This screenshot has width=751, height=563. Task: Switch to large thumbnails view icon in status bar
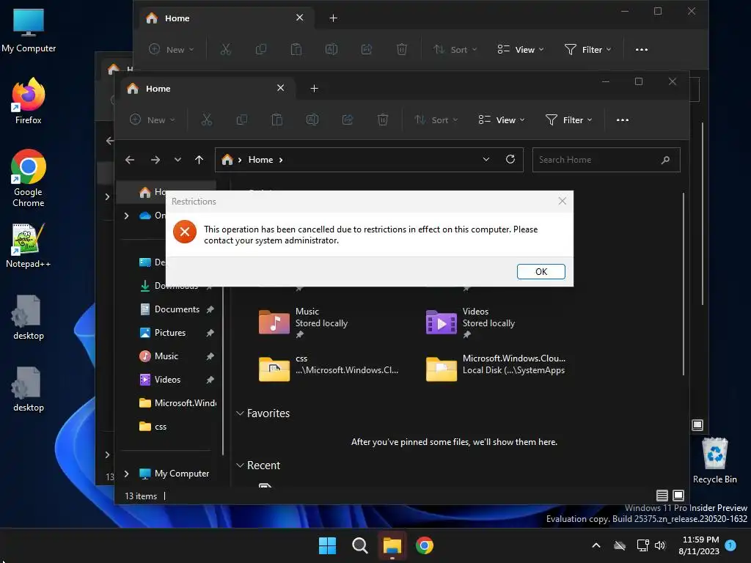coord(678,496)
